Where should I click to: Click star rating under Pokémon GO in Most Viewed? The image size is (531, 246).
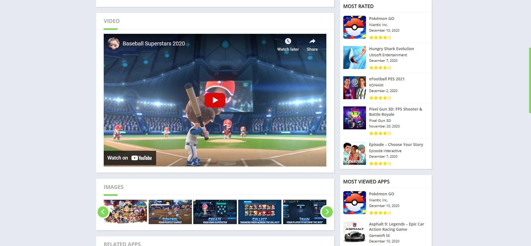pos(380,213)
